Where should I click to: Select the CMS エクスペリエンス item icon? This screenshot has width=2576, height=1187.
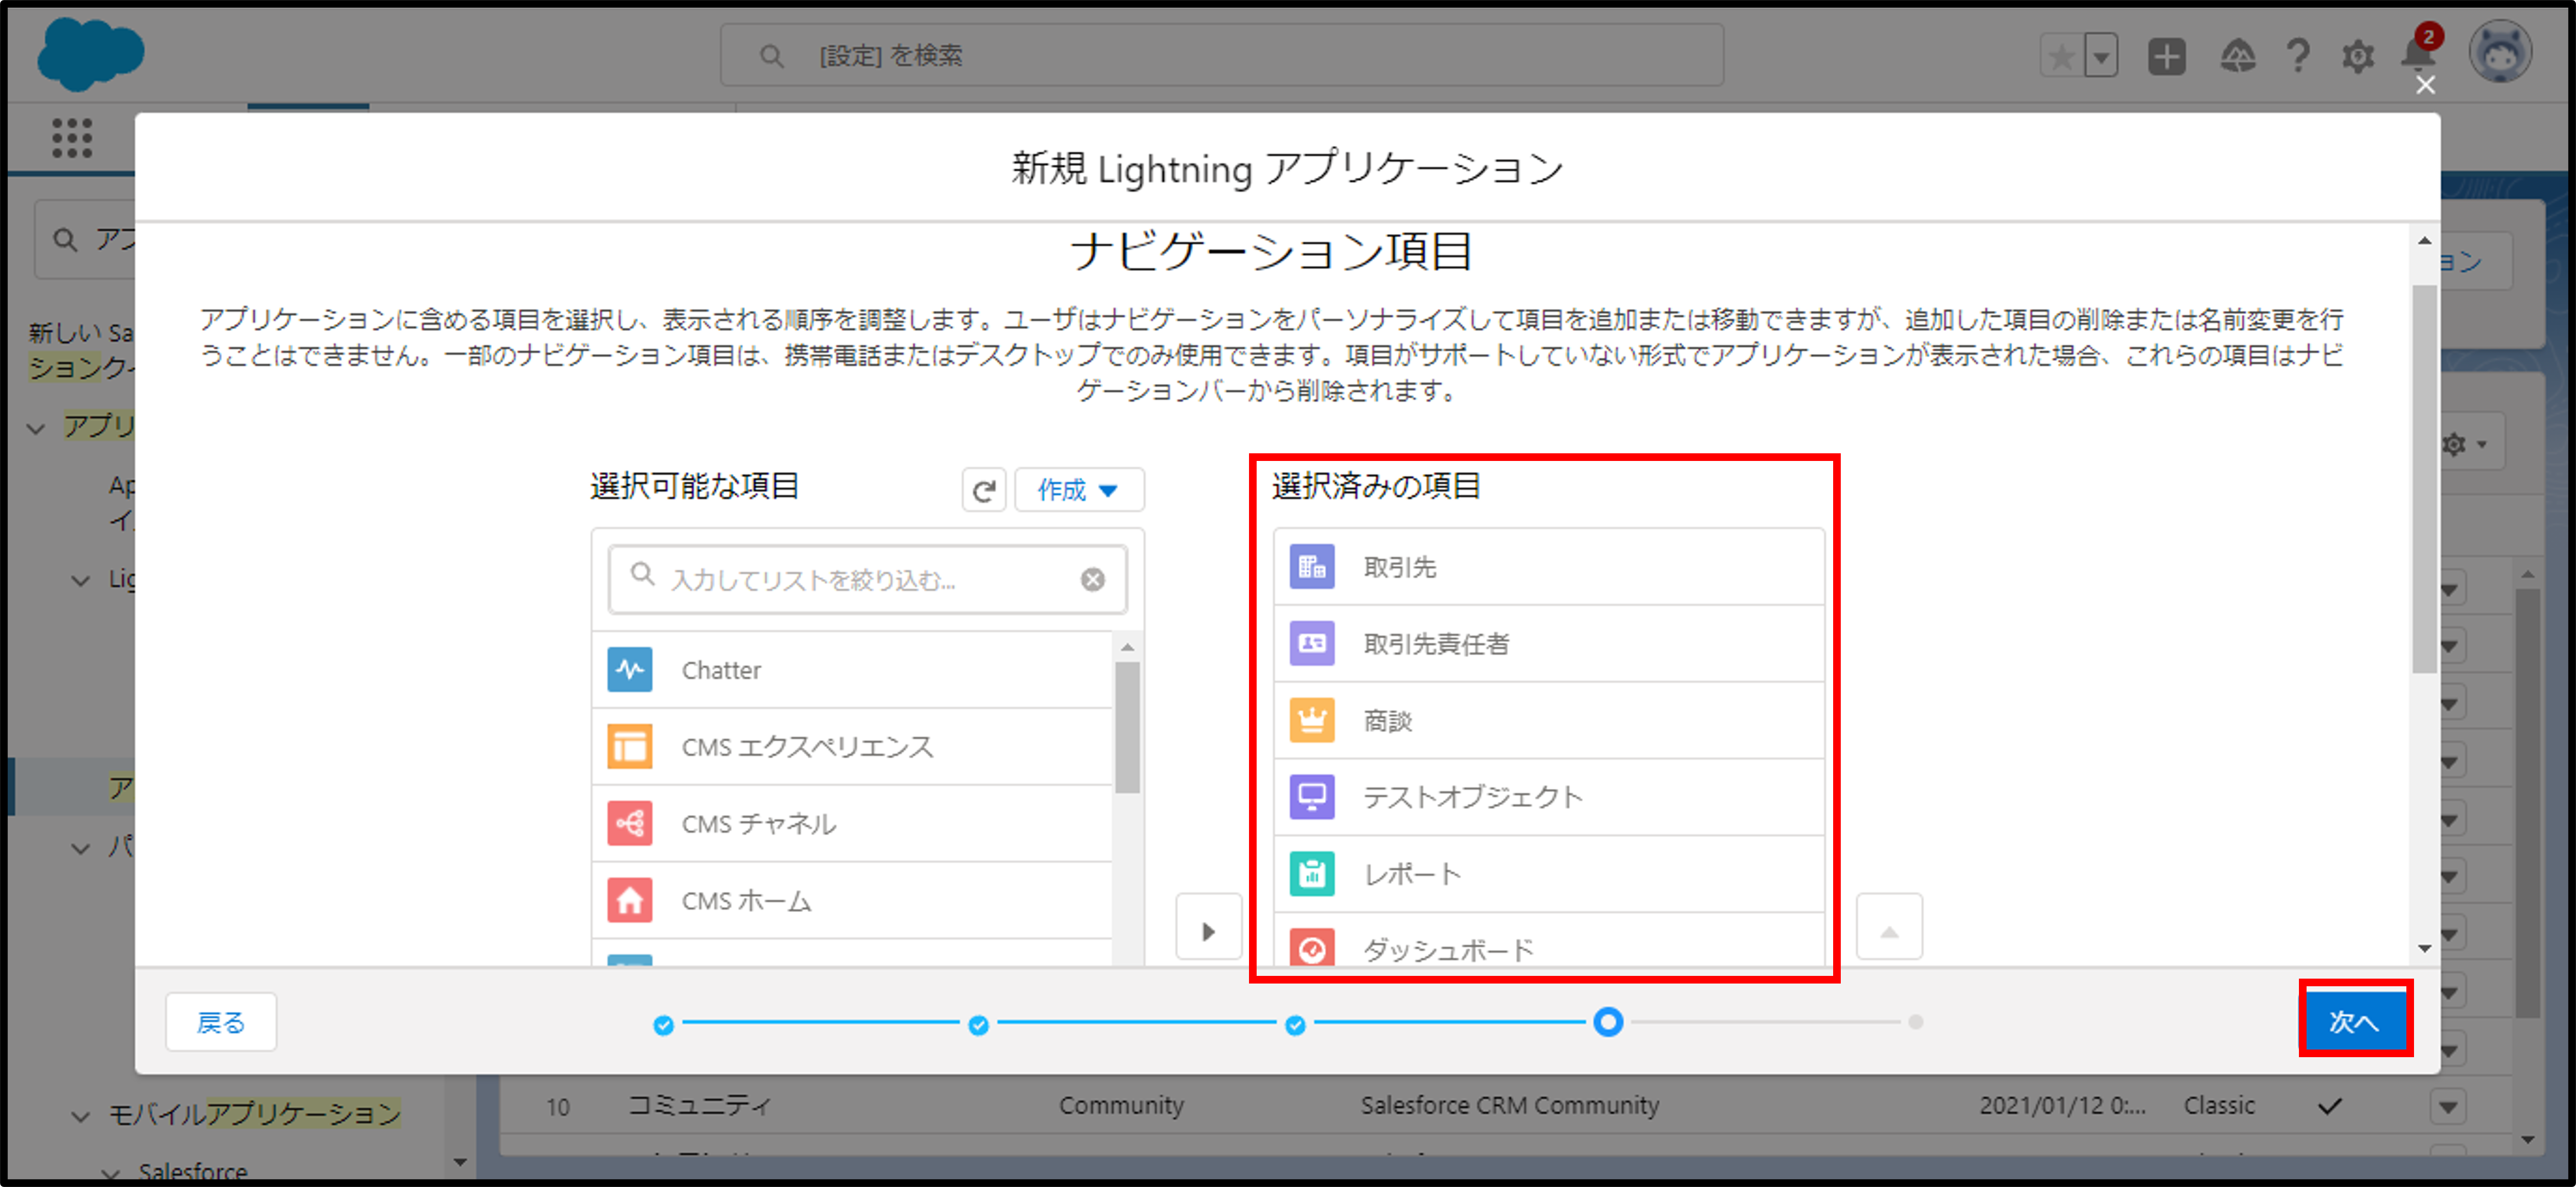629,746
